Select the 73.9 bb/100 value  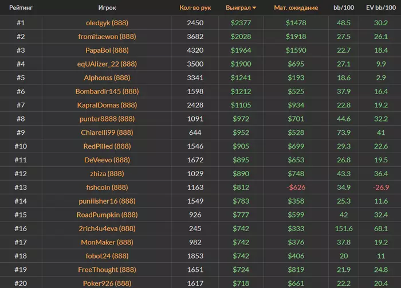click(x=344, y=133)
